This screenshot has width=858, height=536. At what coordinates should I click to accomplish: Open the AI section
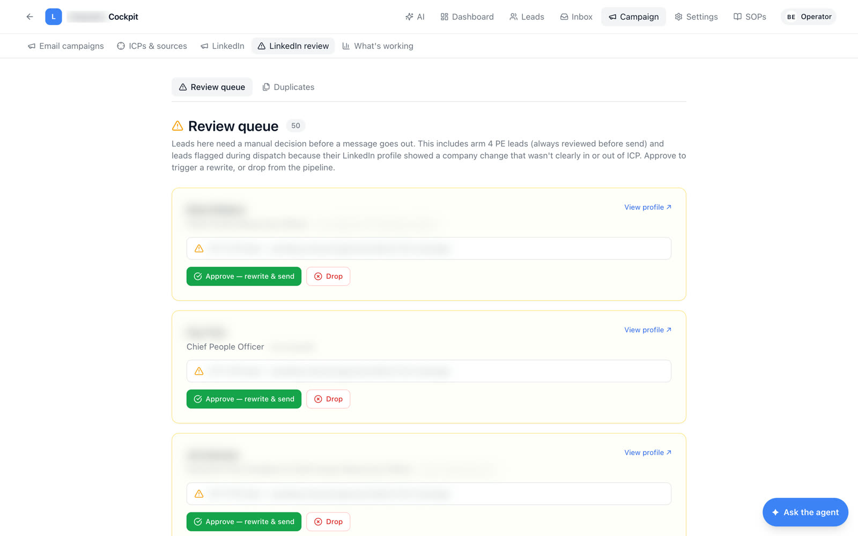pos(415,17)
